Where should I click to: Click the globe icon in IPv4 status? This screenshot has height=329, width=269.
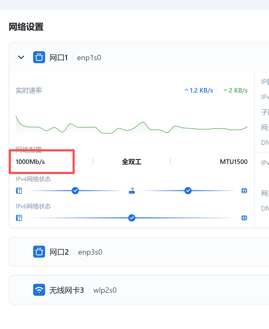tap(244, 191)
